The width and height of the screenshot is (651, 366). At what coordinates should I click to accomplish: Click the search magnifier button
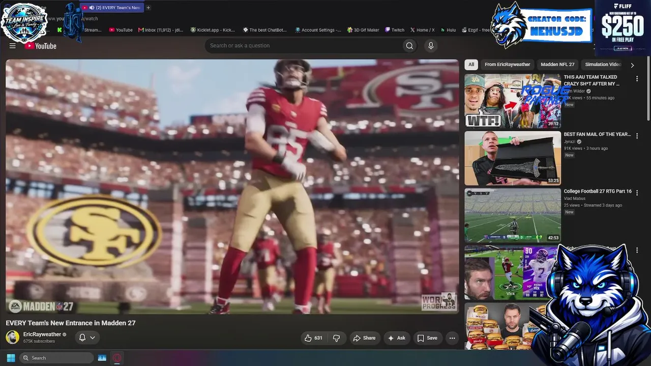(x=409, y=46)
